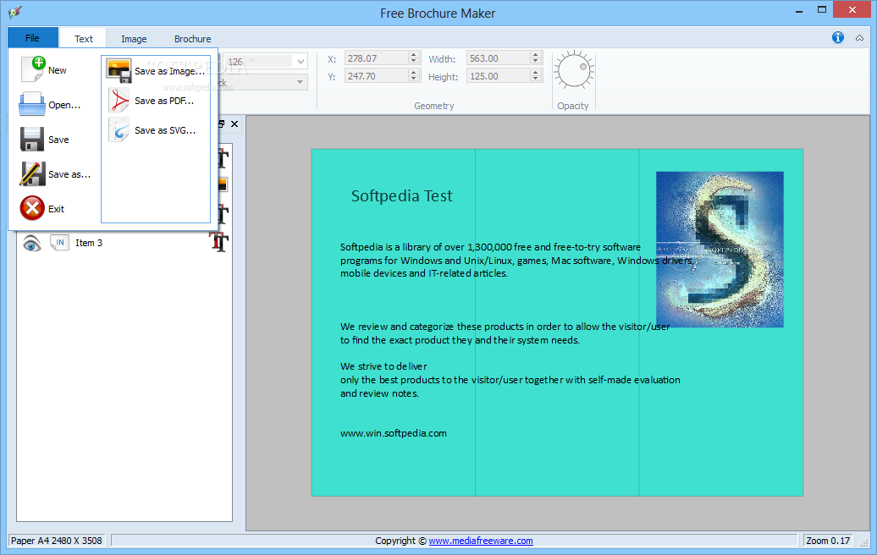
Task: Click the Save as SVG icon
Action: pos(119,130)
